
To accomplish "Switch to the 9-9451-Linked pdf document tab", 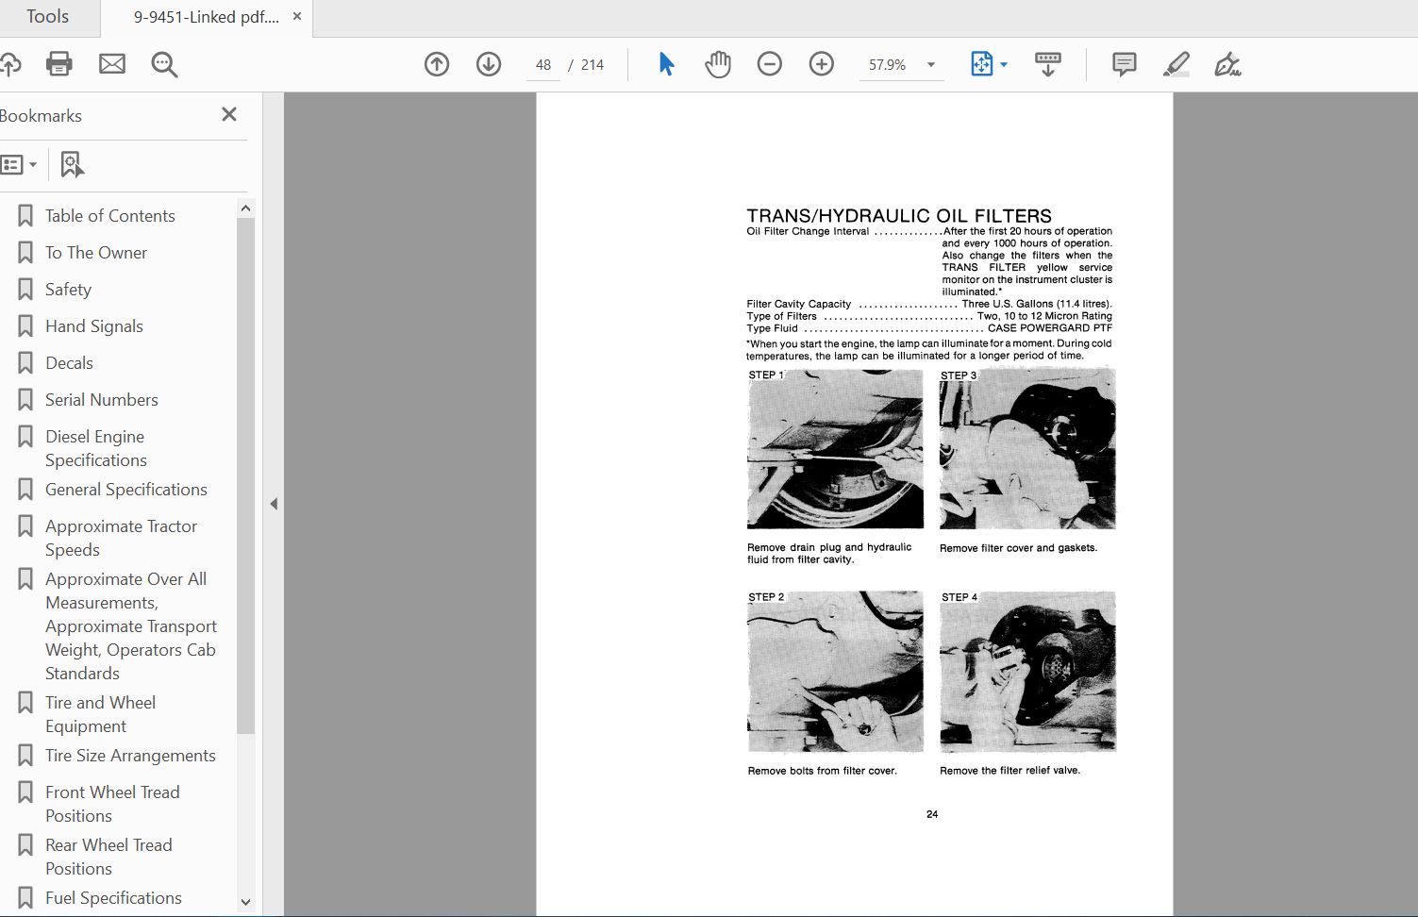I will pos(206,17).
